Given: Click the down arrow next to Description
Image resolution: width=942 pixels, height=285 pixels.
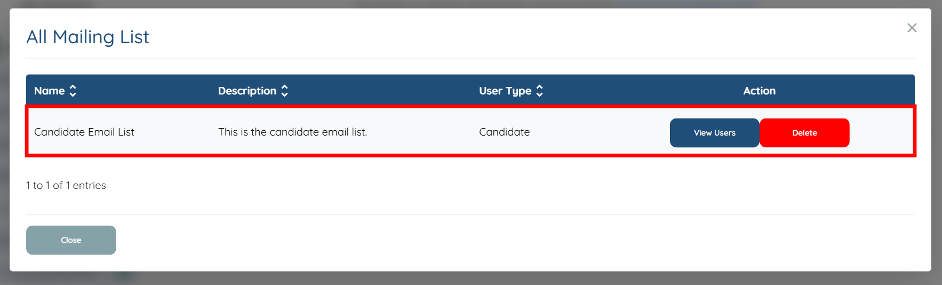Looking at the screenshot, I should click(285, 94).
